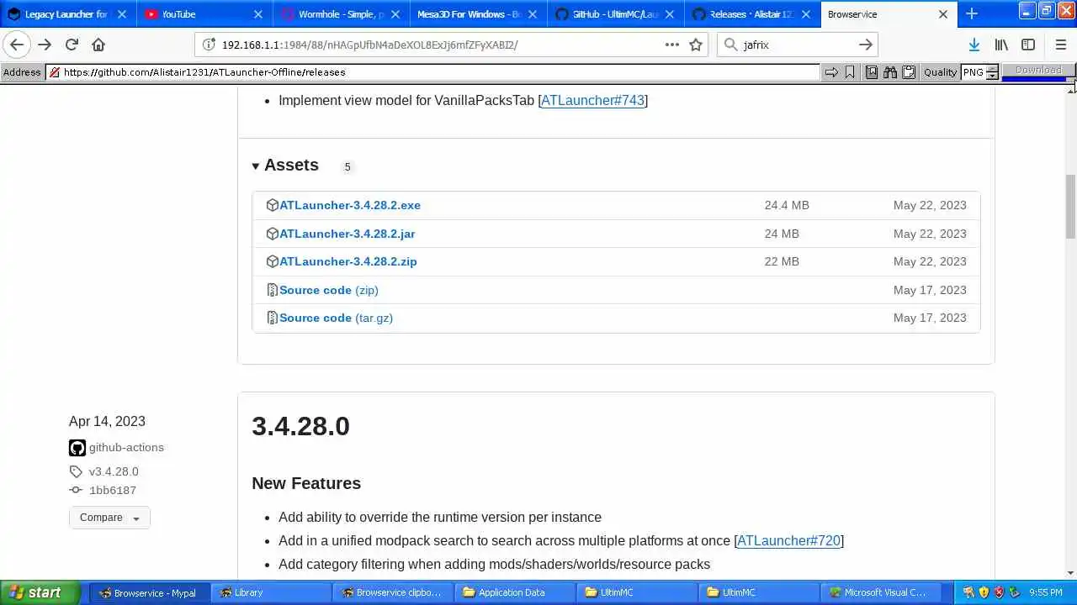Image resolution: width=1077 pixels, height=605 pixels.
Task: Click the search go arrow beside jafrix
Action: [x=865, y=45]
